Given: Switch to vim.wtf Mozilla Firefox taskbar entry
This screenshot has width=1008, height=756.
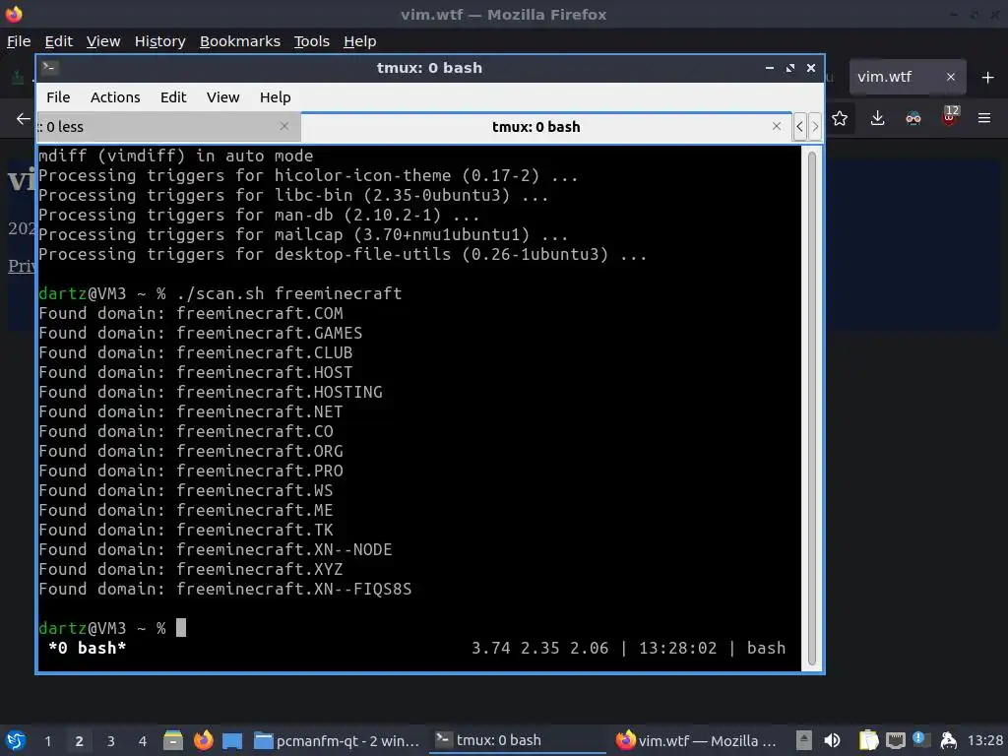Looking at the screenshot, I should [x=696, y=740].
